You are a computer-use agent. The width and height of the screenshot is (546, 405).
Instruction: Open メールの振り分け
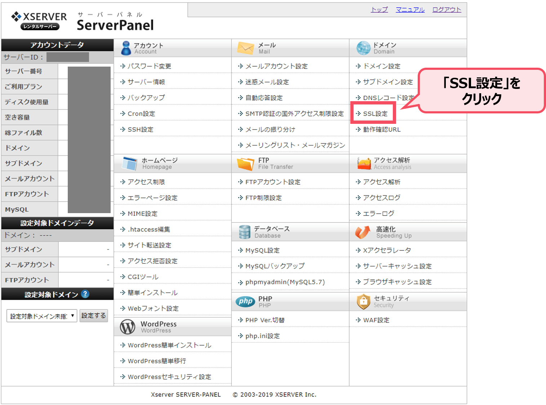270,130
